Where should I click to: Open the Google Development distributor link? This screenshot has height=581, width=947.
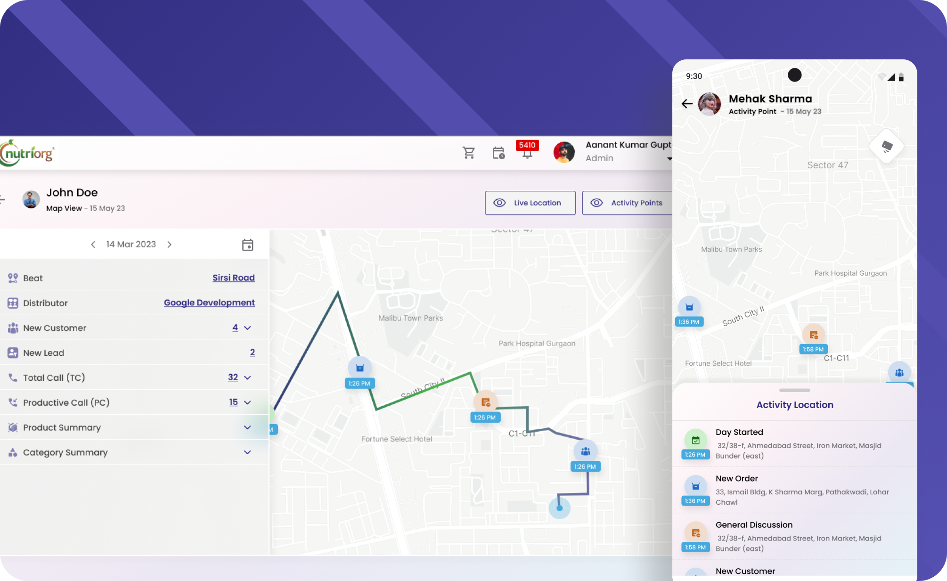coord(209,303)
